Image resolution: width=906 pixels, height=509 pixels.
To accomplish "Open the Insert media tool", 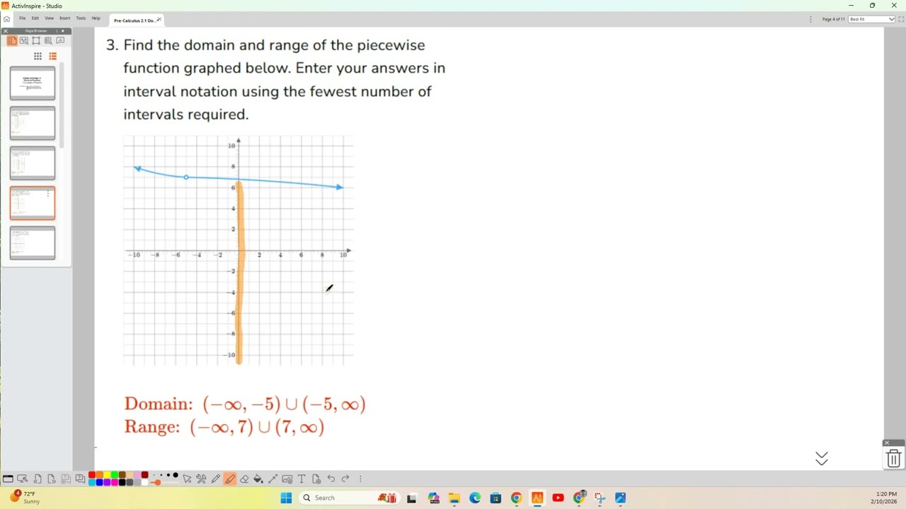I will point(287,479).
